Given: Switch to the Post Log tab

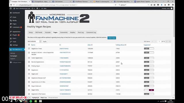Looking at the screenshot, I should tap(81, 32).
